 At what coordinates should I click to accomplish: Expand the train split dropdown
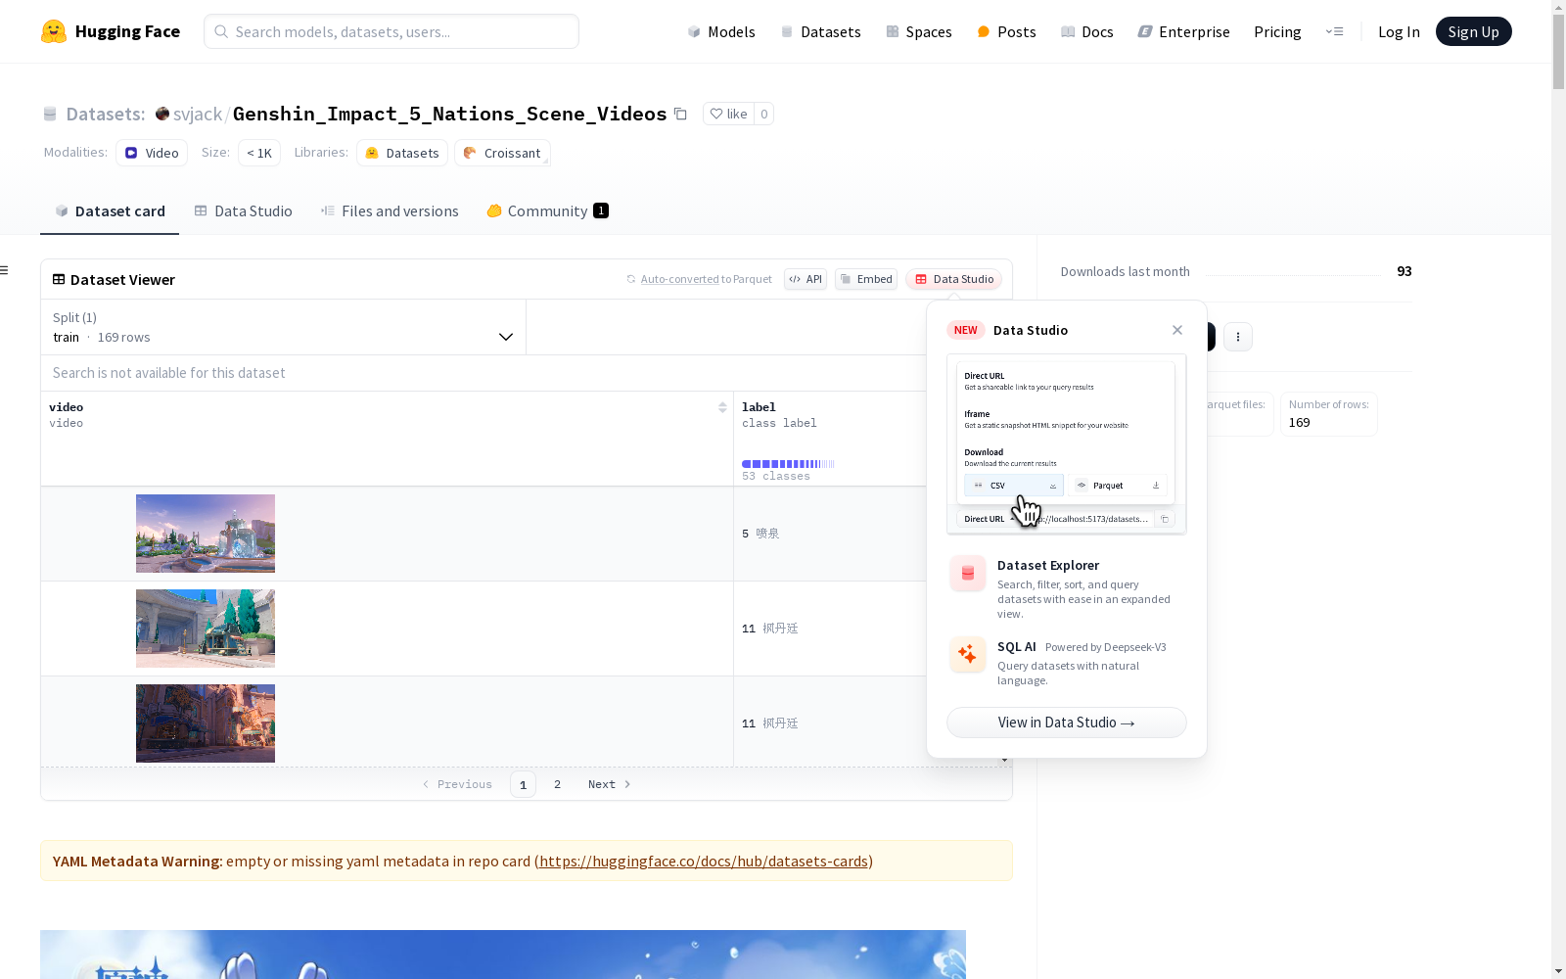click(283, 327)
